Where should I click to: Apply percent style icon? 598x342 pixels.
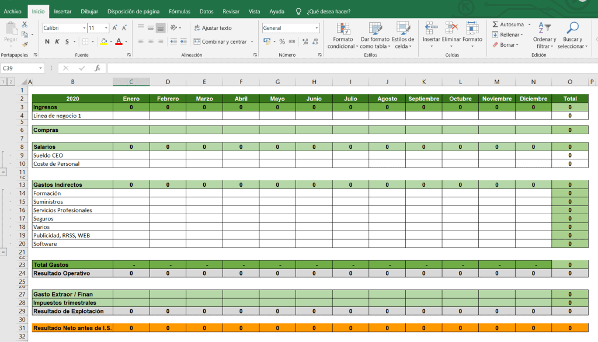(282, 41)
